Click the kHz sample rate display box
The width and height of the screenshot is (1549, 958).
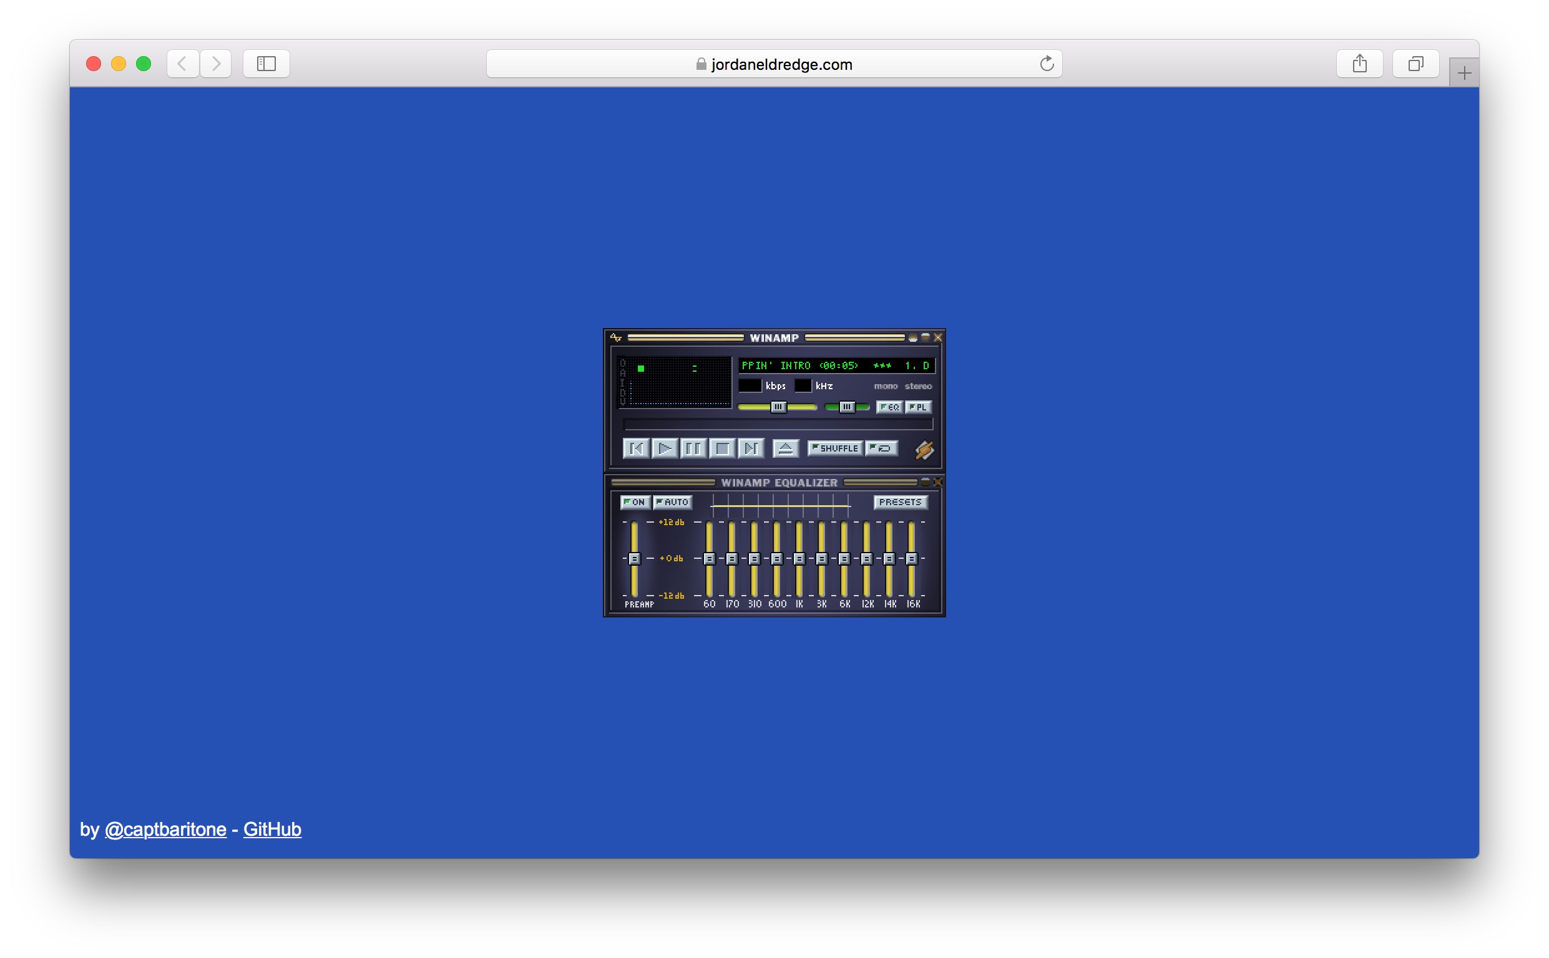[x=803, y=386]
